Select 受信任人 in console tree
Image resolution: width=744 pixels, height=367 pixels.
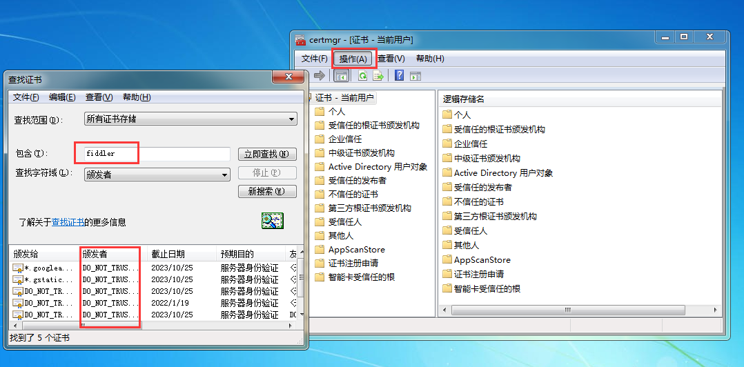pos(345,222)
